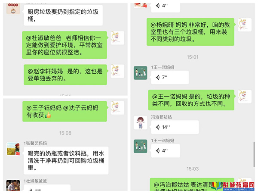
Task: Tap 杜淑敏爸爸's avatar at bottom left
Action: (13, 185)
